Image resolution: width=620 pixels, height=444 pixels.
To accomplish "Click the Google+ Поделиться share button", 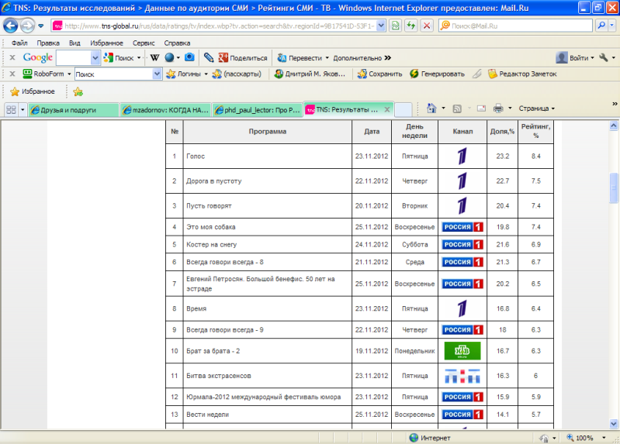I will 243,57.
